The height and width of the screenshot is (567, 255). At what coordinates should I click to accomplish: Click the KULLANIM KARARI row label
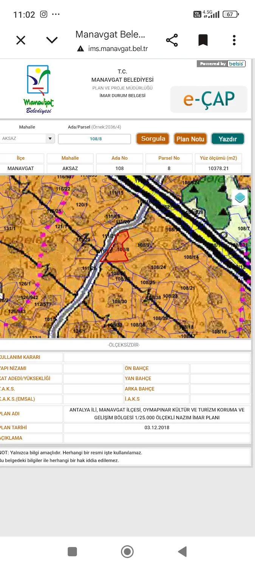pos(20,357)
